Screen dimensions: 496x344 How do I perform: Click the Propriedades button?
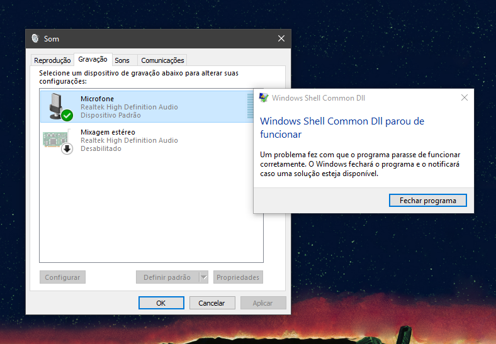click(238, 277)
